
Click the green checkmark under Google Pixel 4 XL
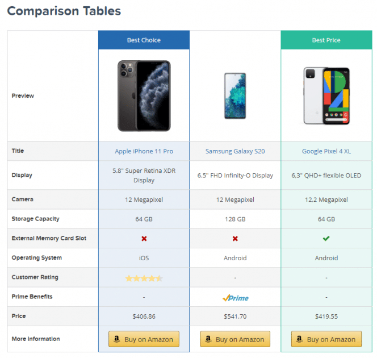tap(326, 239)
